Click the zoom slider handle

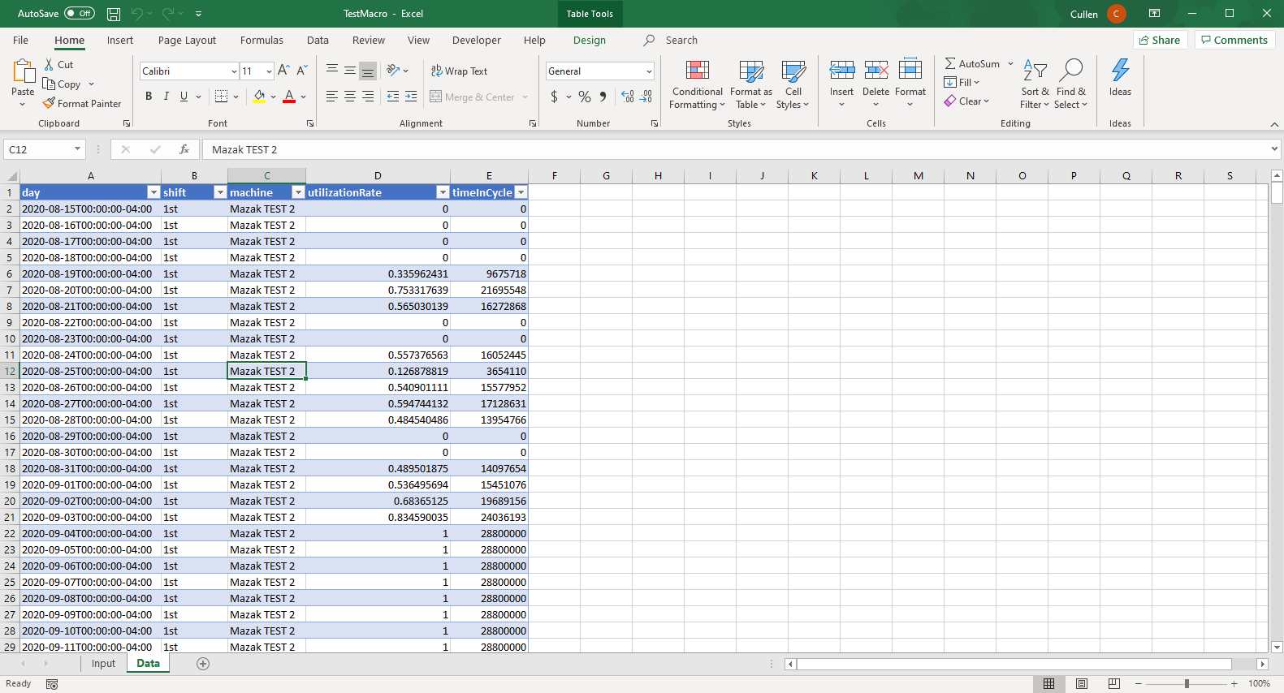point(1187,684)
